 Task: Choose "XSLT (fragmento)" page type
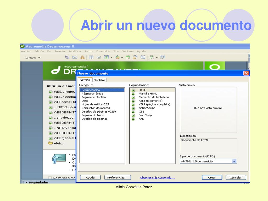click(152, 101)
